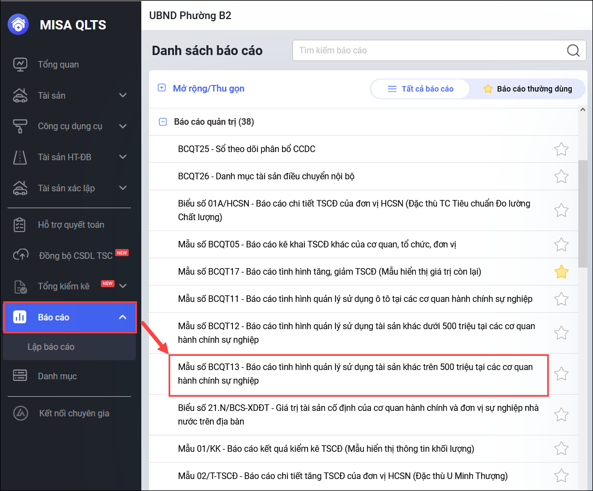Click the Báo cáo chart icon
This screenshot has width=593, height=491.
tap(20, 317)
